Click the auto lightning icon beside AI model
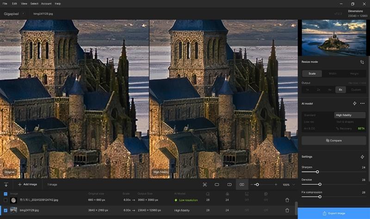The width and height of the screenshot is (370, 219). pos(354,103)
